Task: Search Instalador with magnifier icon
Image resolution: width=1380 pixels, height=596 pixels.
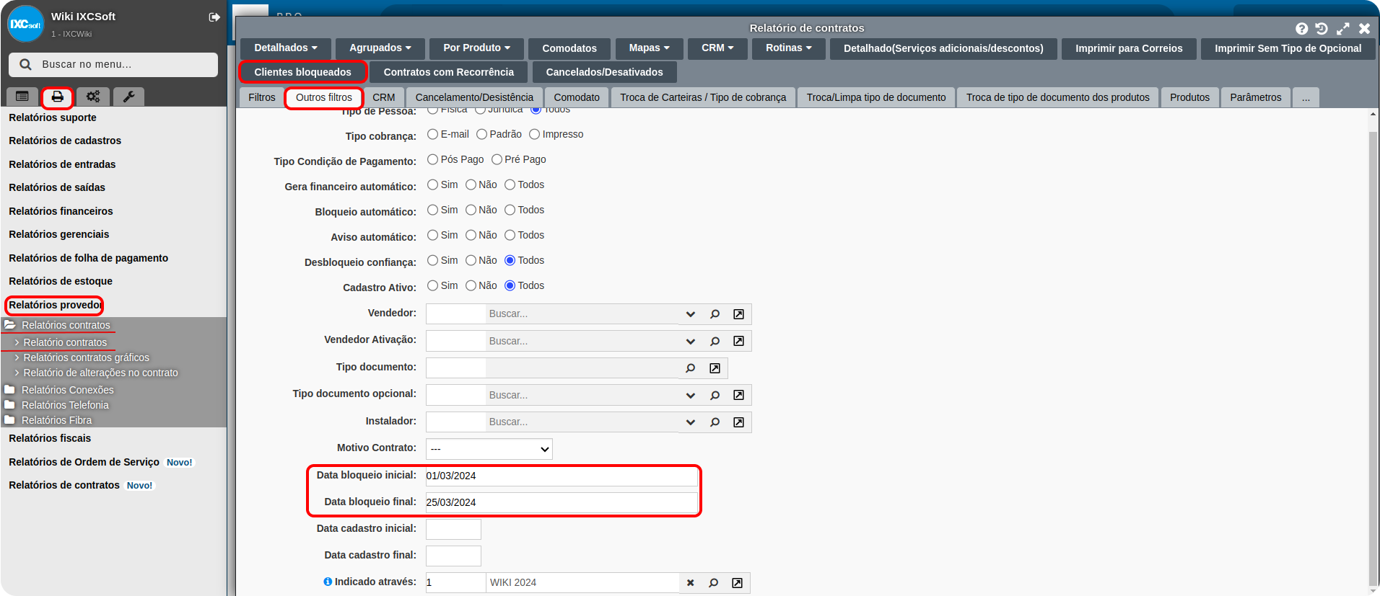Action: tap(715, 422)
